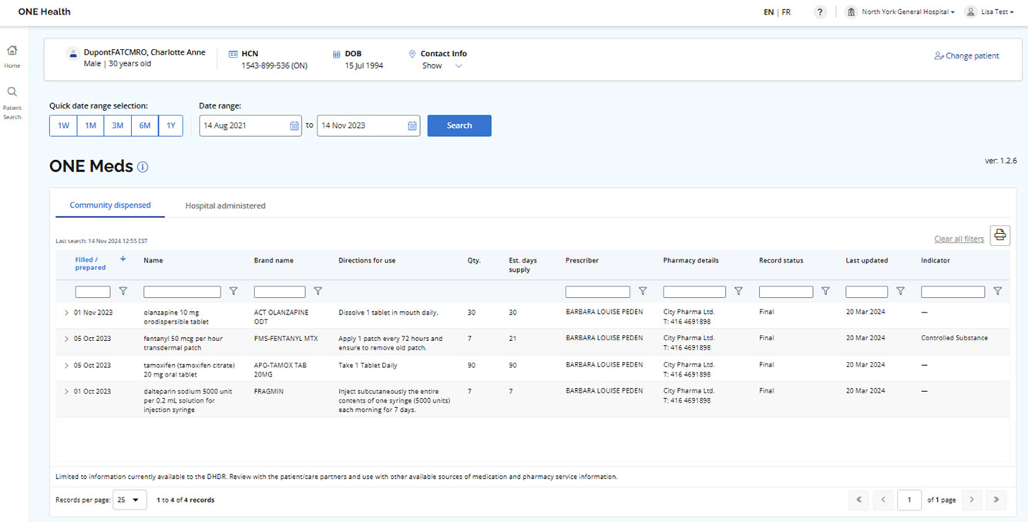Click the Record status filter input
Viewport: 1028px width, 522px height.
coord(786,292)
